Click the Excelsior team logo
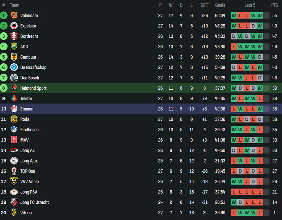Image resolution: width=282 pixels, height=220 pixels. (x=14, y=26)
